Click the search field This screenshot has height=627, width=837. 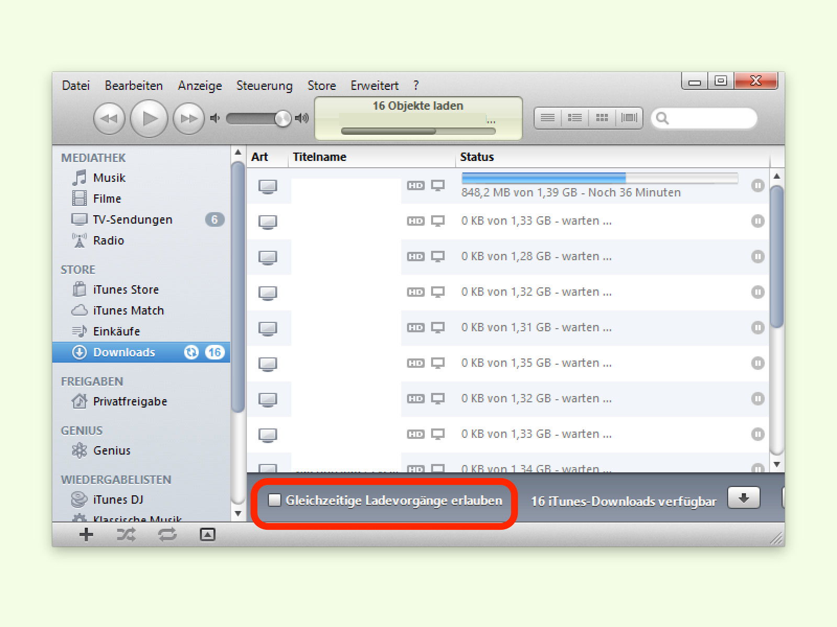[704, 118]
